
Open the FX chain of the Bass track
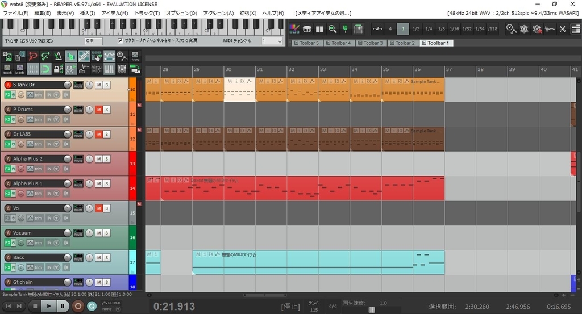(7, 267)
